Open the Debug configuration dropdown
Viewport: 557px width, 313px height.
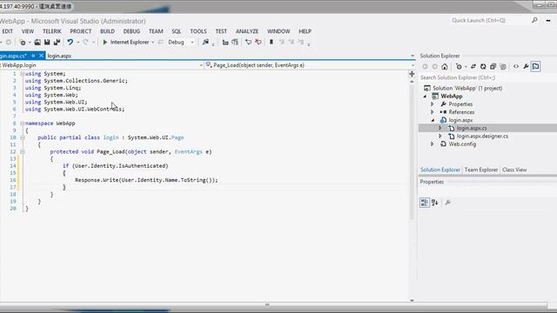(192, 43)
